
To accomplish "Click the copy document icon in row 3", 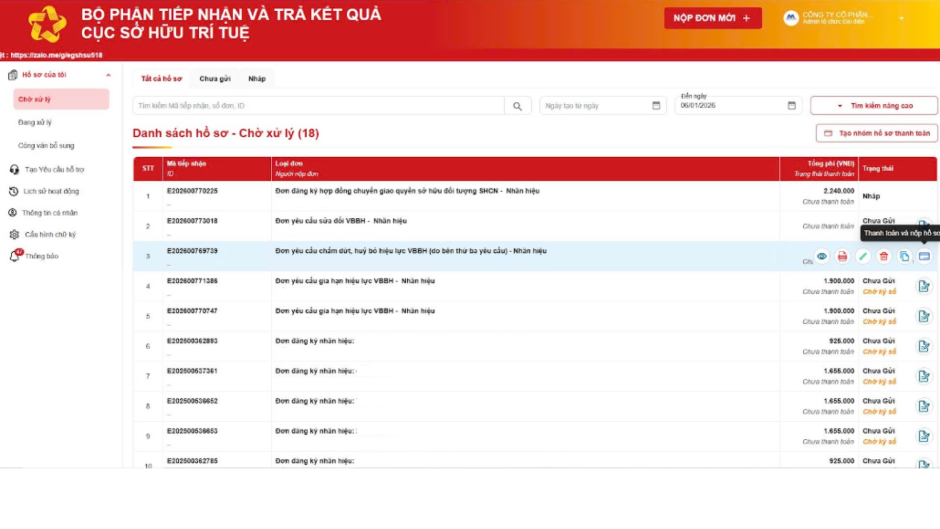I will [x=904, y=256].
